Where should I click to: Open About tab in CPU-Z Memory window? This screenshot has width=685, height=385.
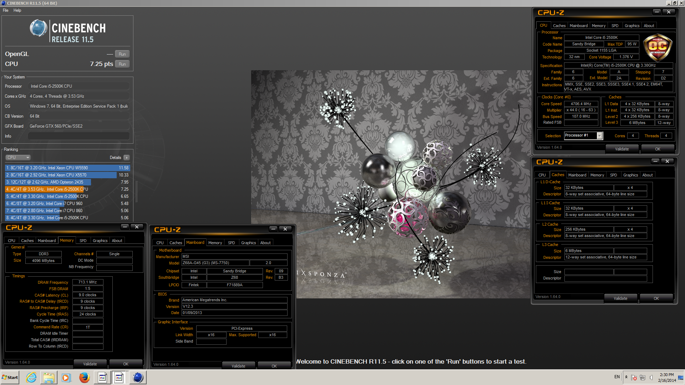[117, 241]
